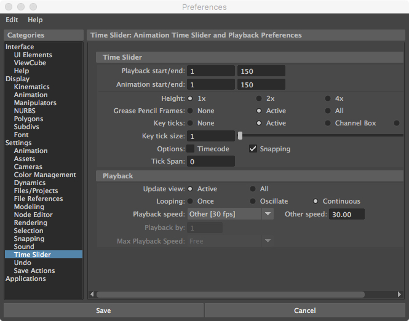Click the Playback end frame field
The height and width of the screenshot is (321, 409).
(261, 71)
